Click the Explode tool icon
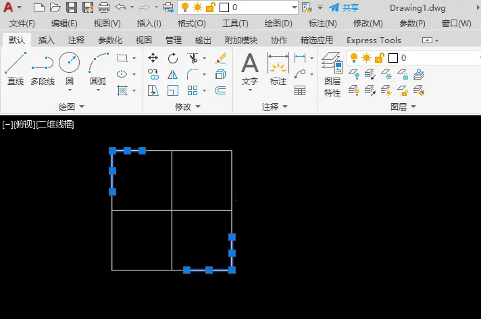 [x=220, y=74]
